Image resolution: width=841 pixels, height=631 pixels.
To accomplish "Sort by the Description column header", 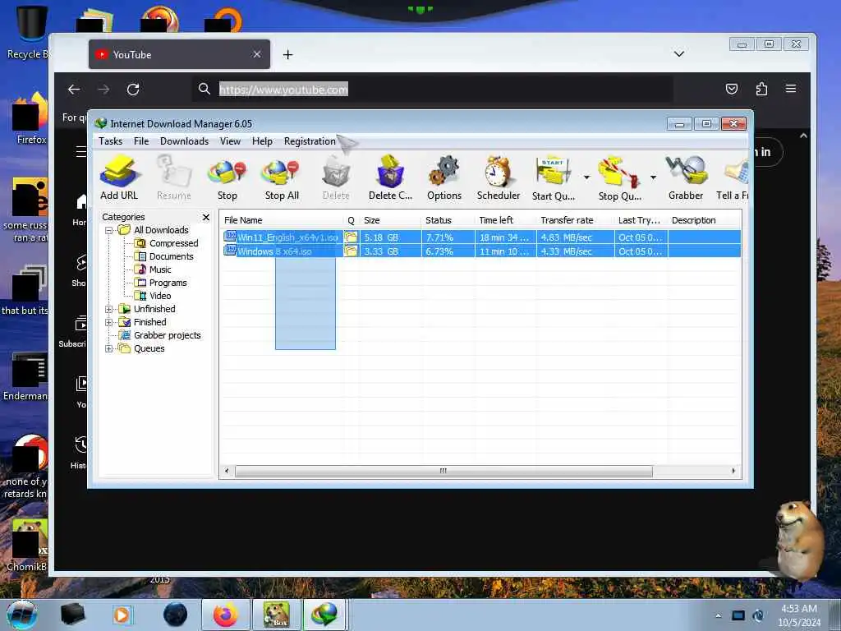I will (704, 220).
